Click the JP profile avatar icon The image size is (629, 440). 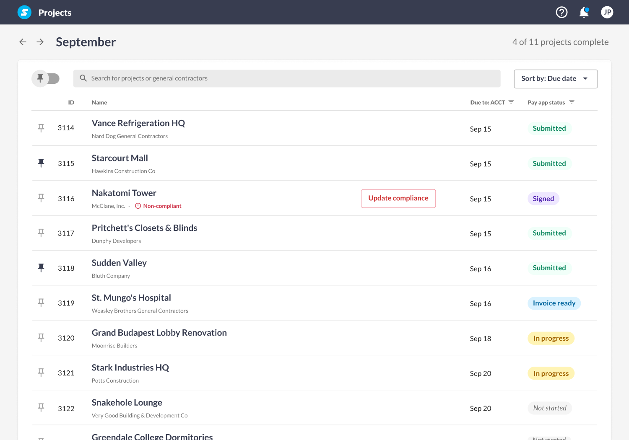607,12
